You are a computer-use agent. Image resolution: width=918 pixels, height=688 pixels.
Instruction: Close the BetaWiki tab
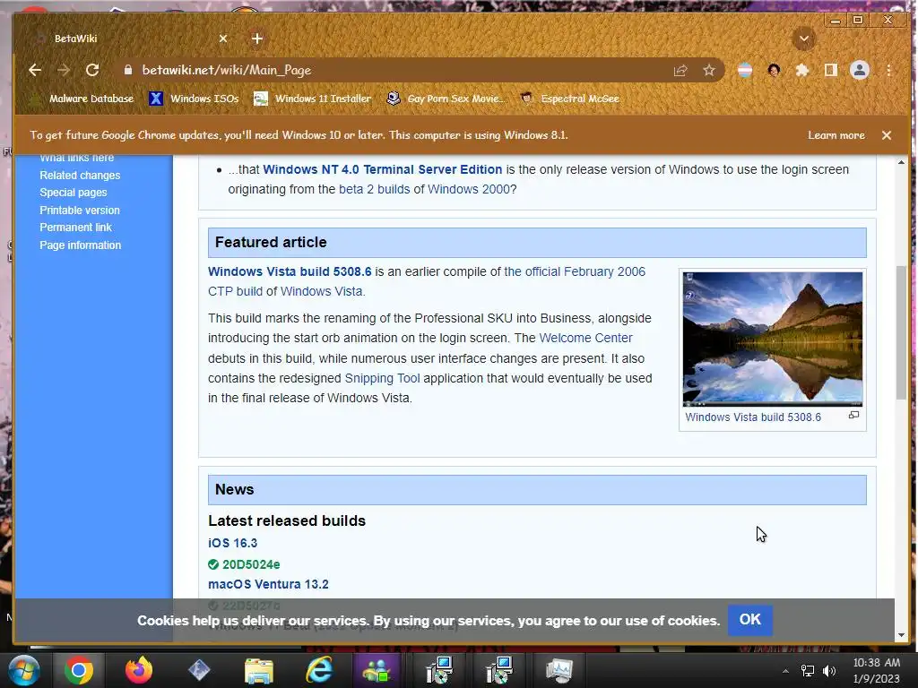coord(223,39)
